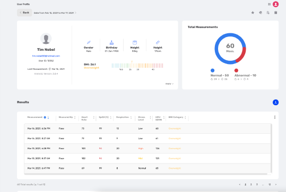286x192 pixels.
Task: Click the blue info icon beside Measurement
Action: tap(45, 117)
